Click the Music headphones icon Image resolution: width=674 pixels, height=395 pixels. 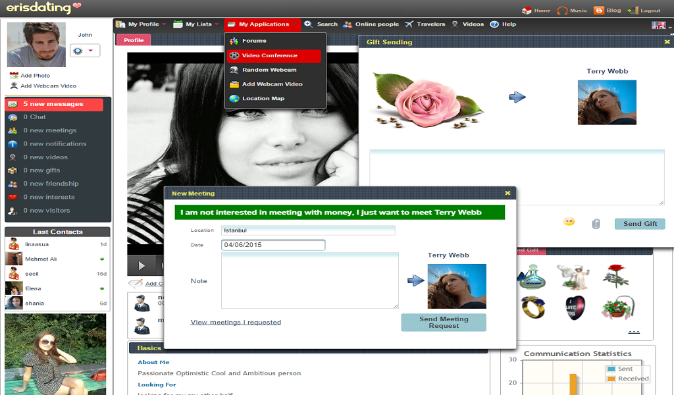coord(562,11)
